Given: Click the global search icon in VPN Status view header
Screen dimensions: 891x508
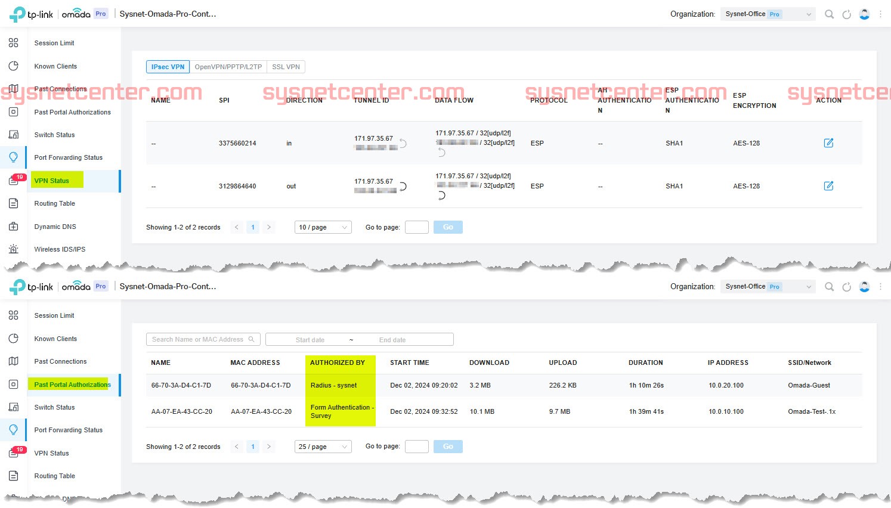Looking at the screenshot, I should click(x=829, y=14).
